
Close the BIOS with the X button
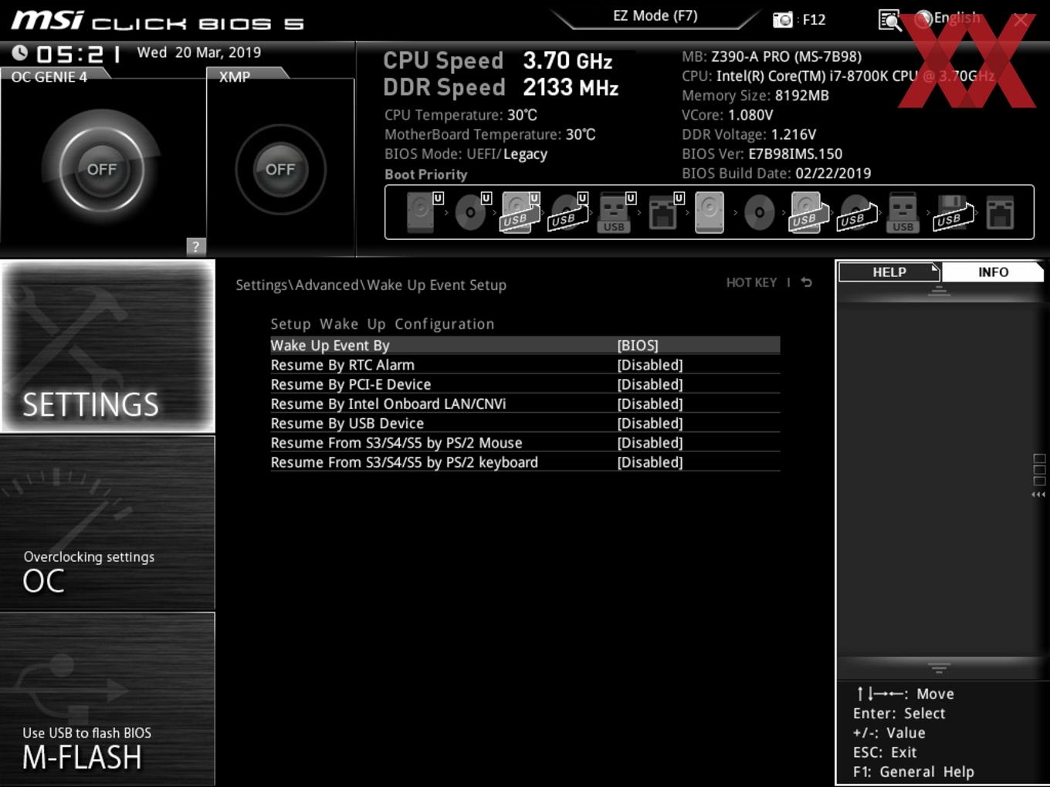1021,20
